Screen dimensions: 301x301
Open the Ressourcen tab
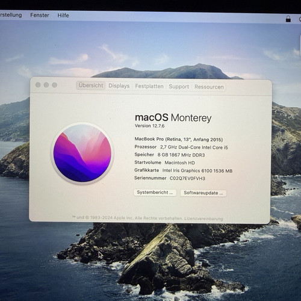pyautogui.click(x=209, y=87)
